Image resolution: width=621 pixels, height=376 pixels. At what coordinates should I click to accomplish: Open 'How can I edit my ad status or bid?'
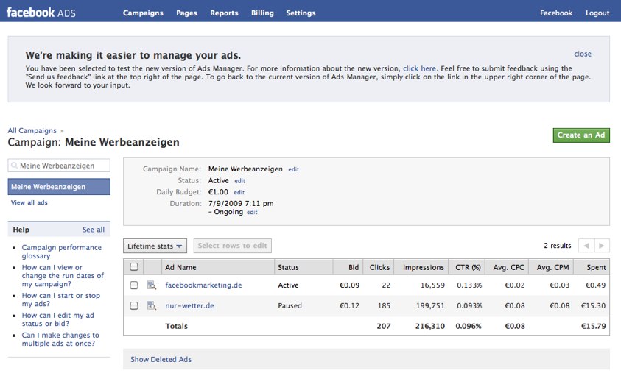pos(57,319)
